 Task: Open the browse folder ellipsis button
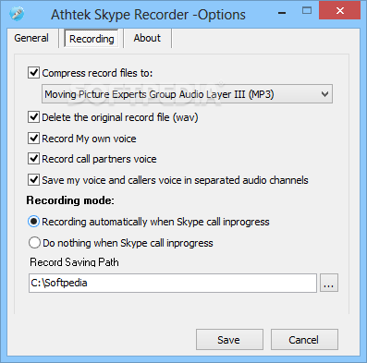tap(329, 283)
